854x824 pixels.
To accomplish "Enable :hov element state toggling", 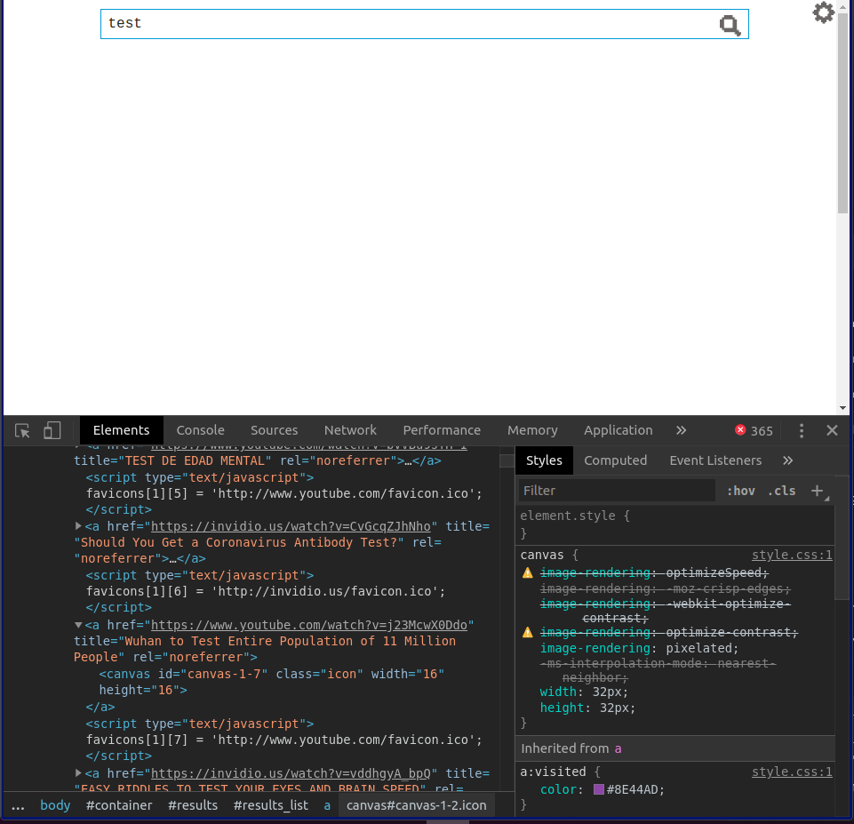I will 740,490.
